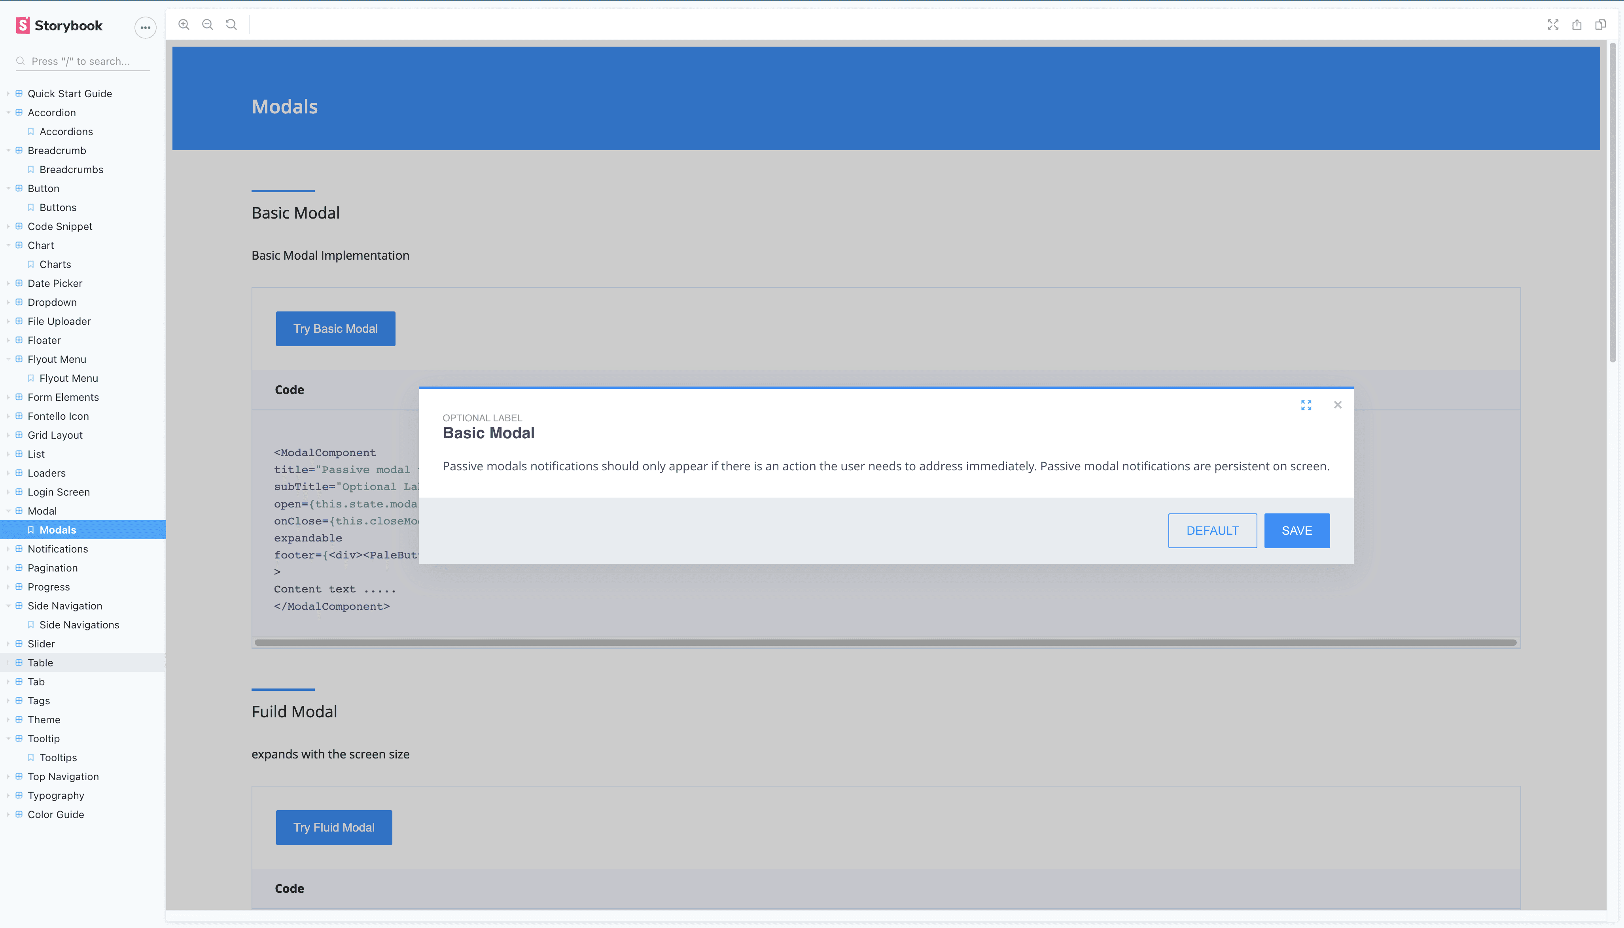1624x928 pixels.
Task: Click the code block horizontal scrollbar
Action: [x=885, y=643]
